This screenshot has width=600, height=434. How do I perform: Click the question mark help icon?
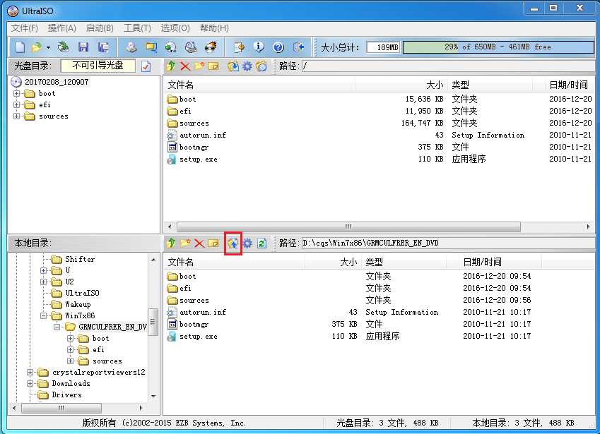tap(278, 47)
